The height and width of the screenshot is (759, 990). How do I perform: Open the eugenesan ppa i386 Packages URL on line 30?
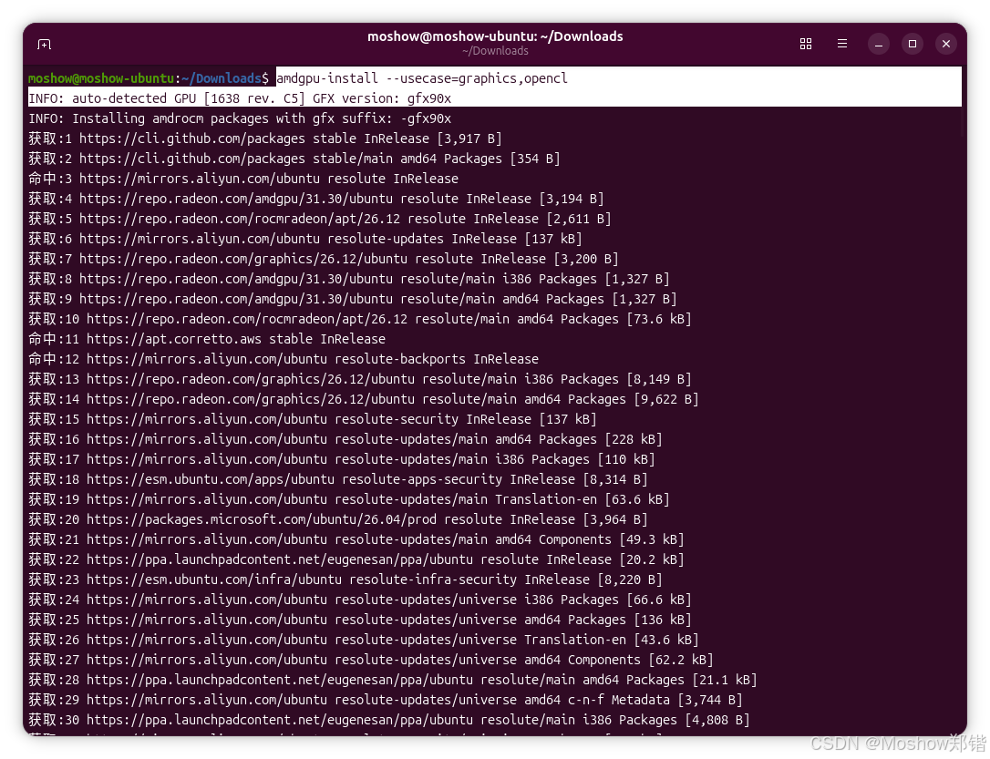tap(280, 721)
